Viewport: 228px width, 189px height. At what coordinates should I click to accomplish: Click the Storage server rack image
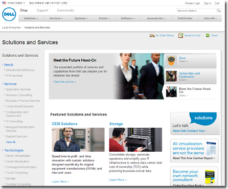[135, 139]
